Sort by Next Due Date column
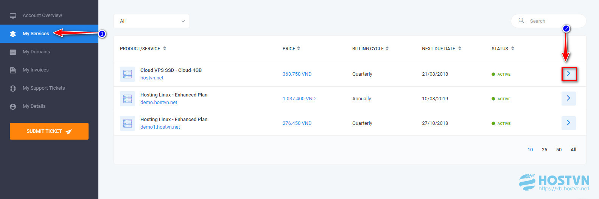 (441, 49)
